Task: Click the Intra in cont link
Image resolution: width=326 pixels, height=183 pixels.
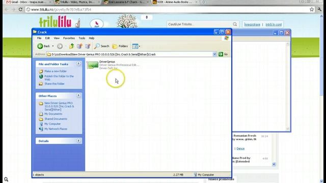Action: tap(274, 24)
